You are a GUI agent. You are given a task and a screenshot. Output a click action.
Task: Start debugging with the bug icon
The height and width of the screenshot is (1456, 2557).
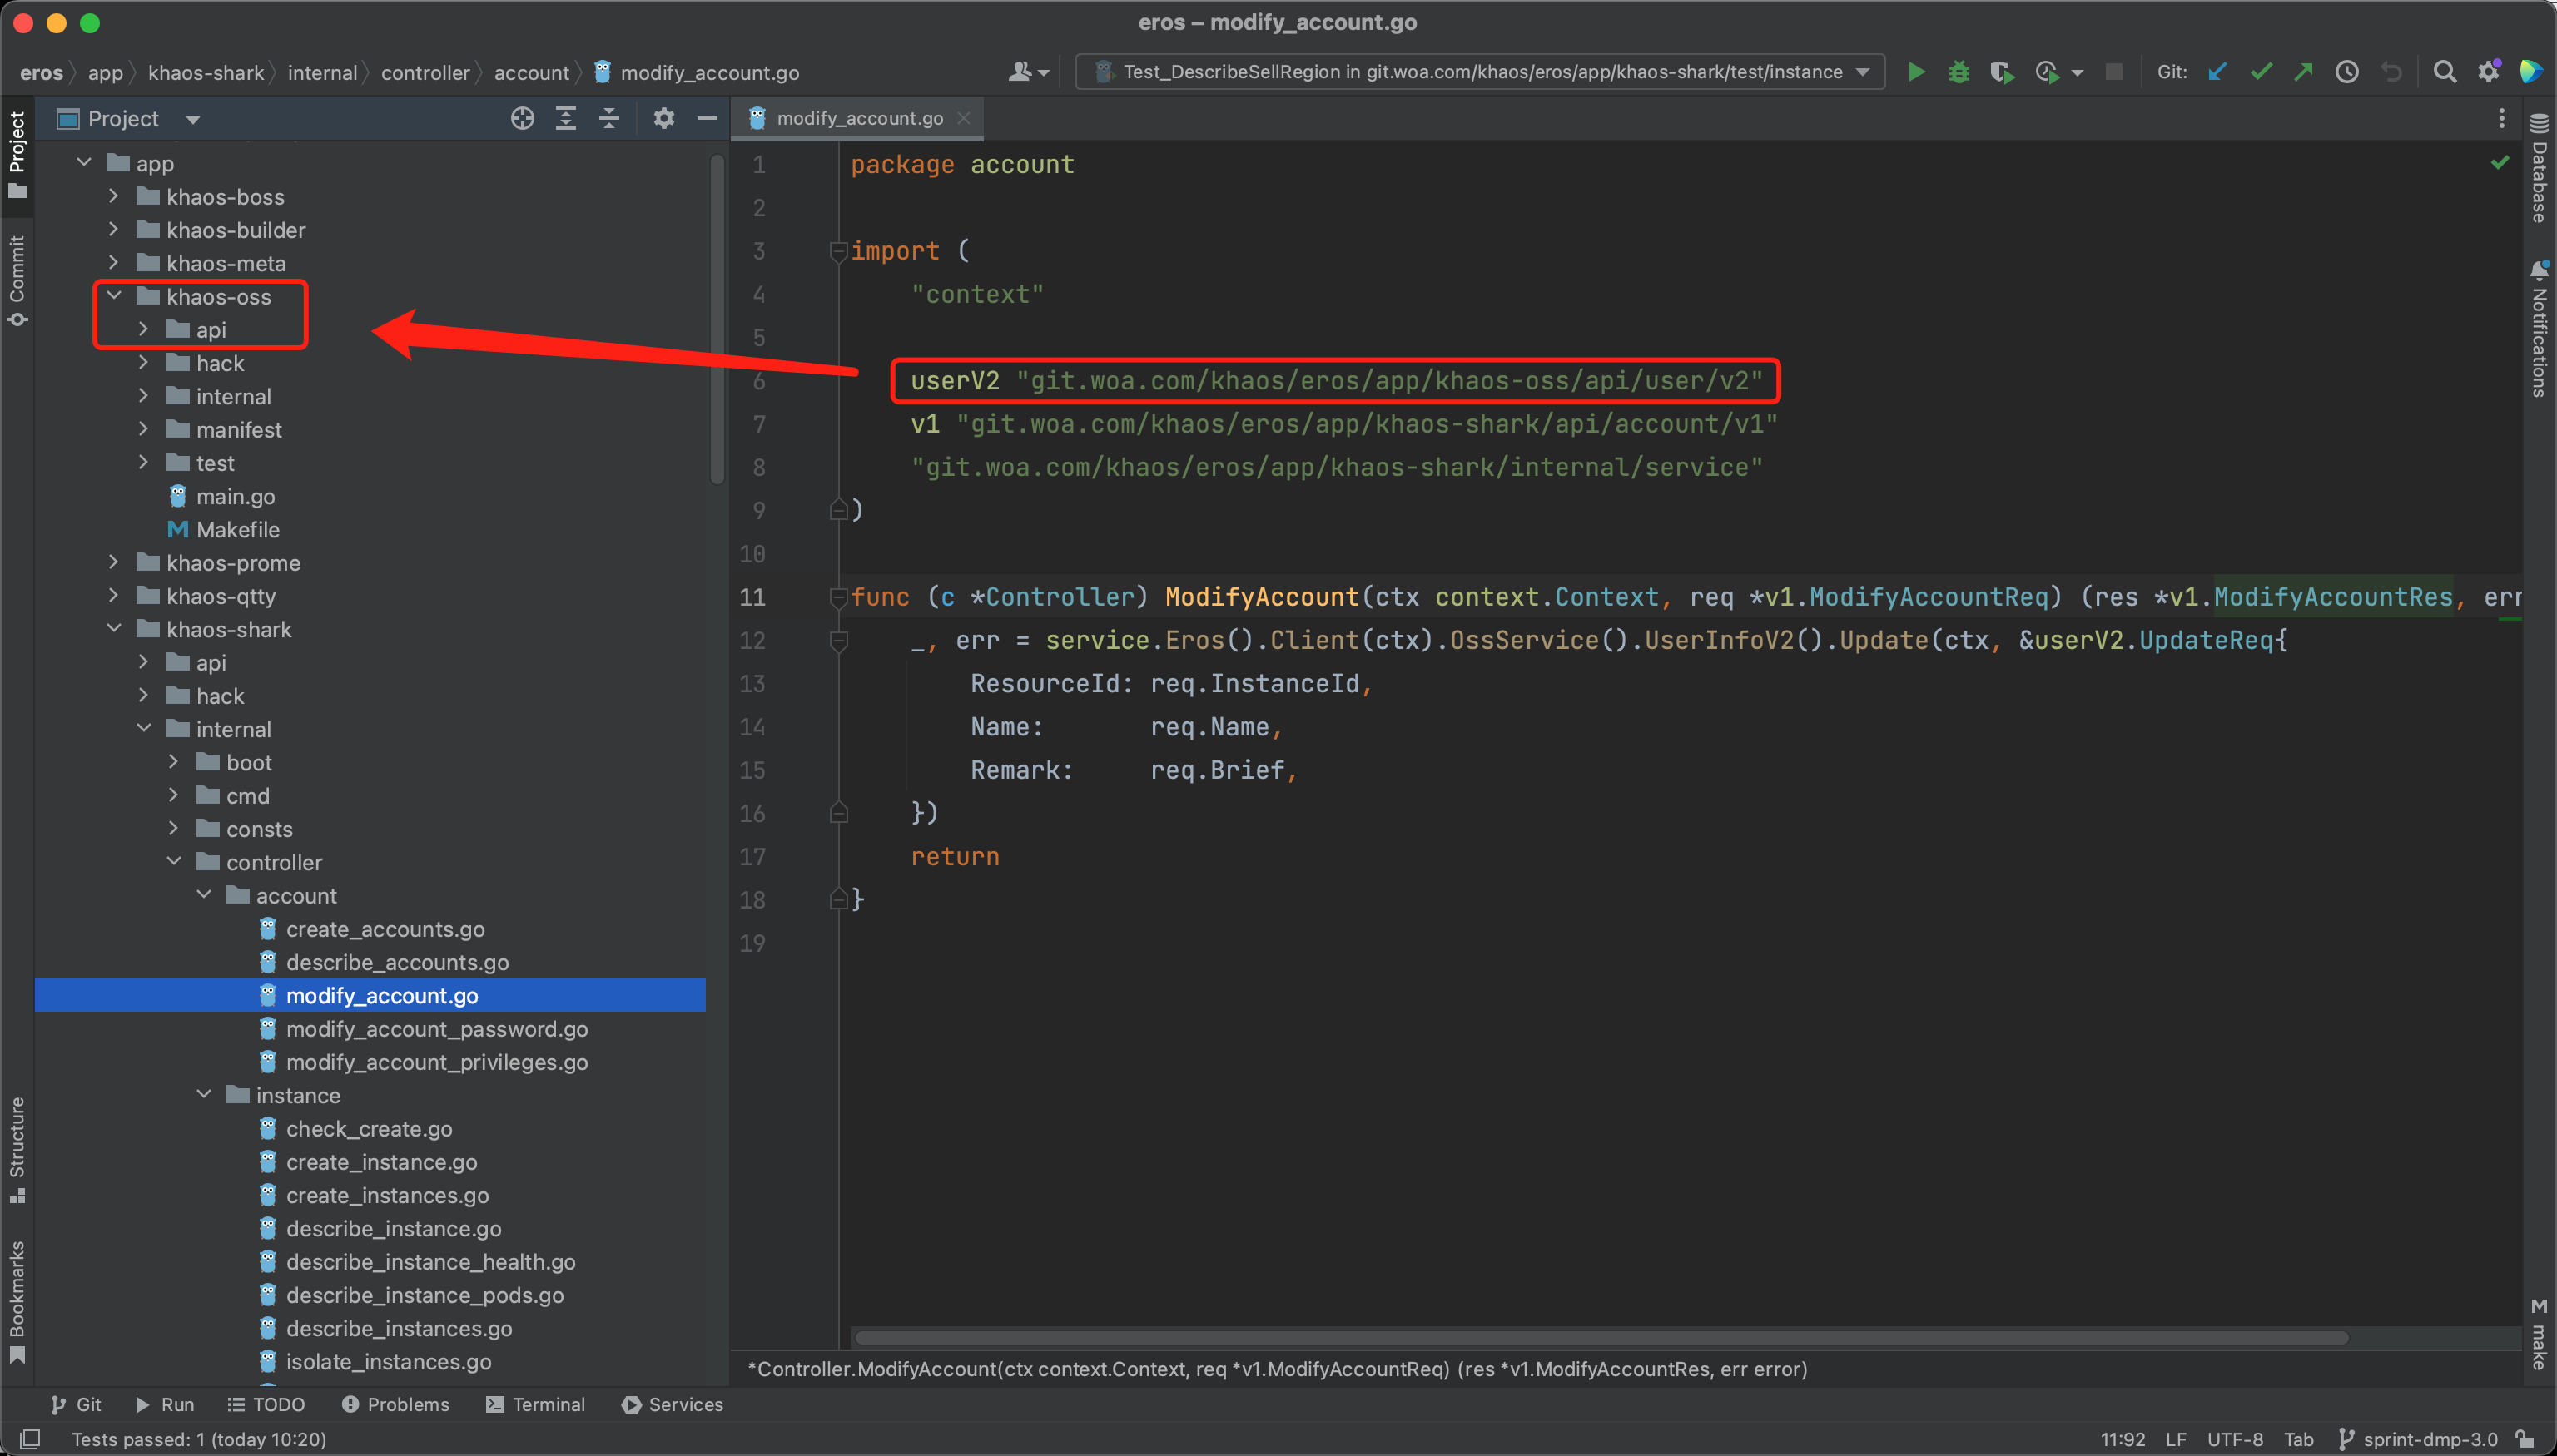(x=1959, y=72)
